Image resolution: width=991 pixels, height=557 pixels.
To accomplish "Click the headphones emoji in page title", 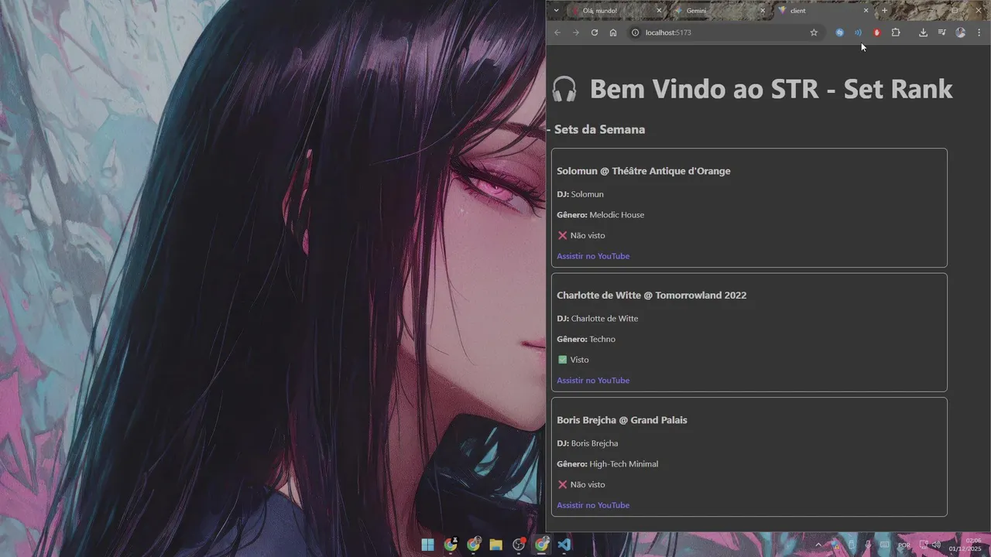I will coord(564,89).
